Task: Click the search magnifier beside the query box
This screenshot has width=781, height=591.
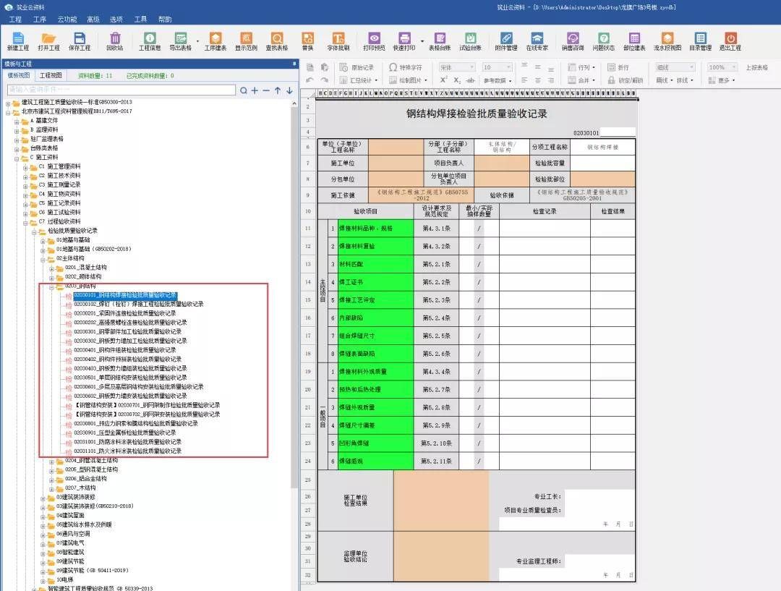Action: click(x=244, y=90)
